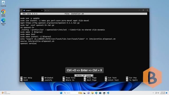Viewport: 169px width, 95px height.
Task: Click the shield icon in the terminal title bar
Action: coord(21,11)
